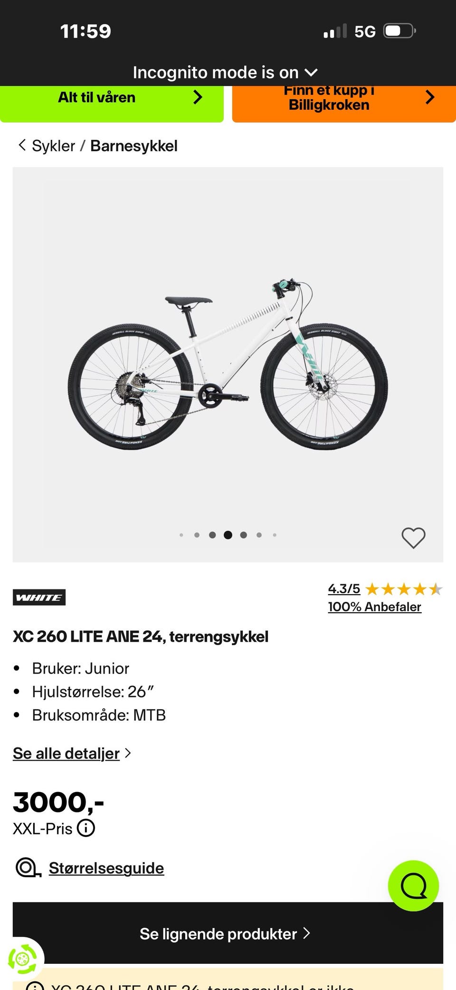Open the Størrelsesguide link
456x990 pixels.
point(106,868)
